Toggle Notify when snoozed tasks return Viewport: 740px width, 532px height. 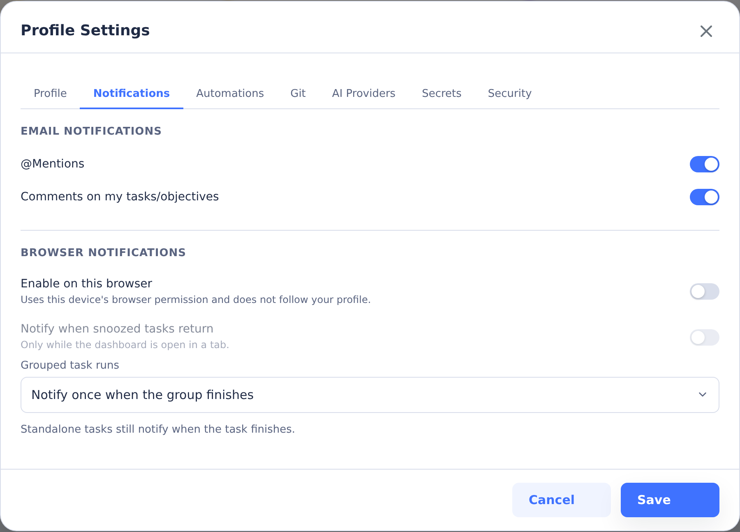pyautogui.click(x=704, y=337)
